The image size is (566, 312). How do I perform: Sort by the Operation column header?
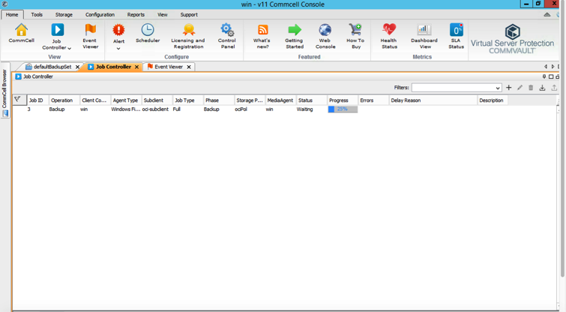click(x=64, y=100)
